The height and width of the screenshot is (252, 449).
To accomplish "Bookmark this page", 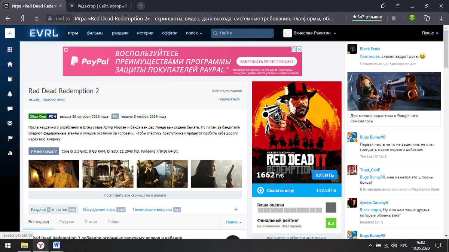I will (x=394, y=18).
